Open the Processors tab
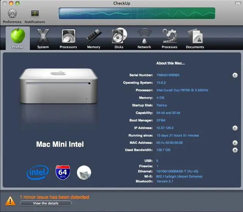 (x=68, y=39)
